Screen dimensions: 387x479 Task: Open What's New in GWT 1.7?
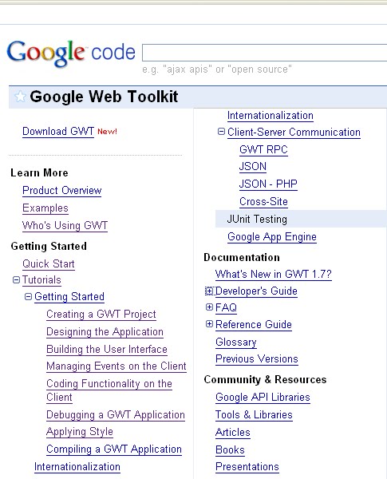(274, 274)
